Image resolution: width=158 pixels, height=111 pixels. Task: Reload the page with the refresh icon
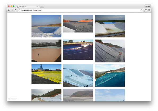(x=15, y=10)
